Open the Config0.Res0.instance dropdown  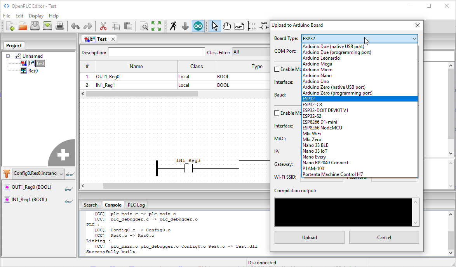[x=38, y=174]
